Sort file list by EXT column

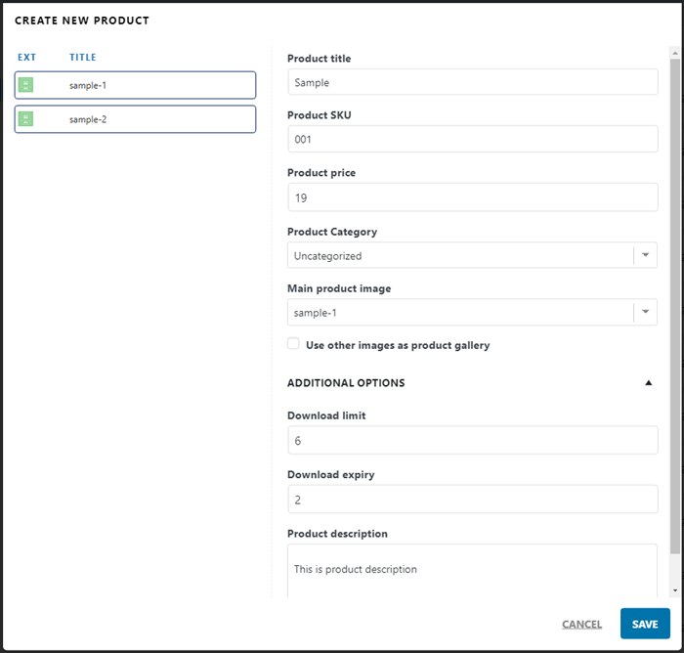27,58
